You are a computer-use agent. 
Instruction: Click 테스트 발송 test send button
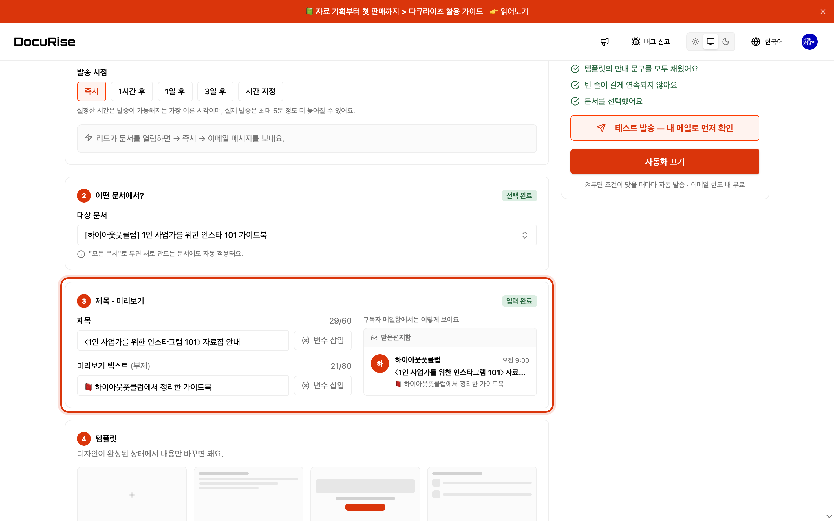(664, 128)
